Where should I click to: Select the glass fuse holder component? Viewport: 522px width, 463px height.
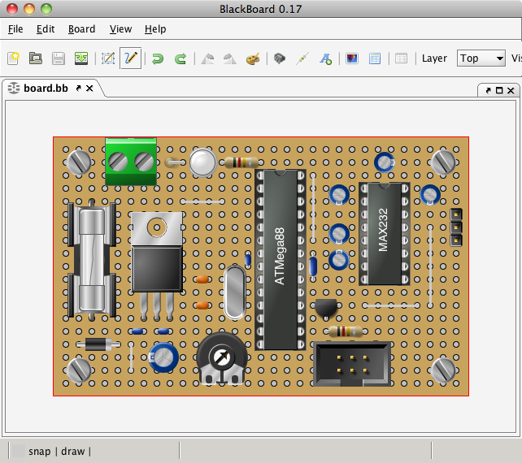[92, 260]
